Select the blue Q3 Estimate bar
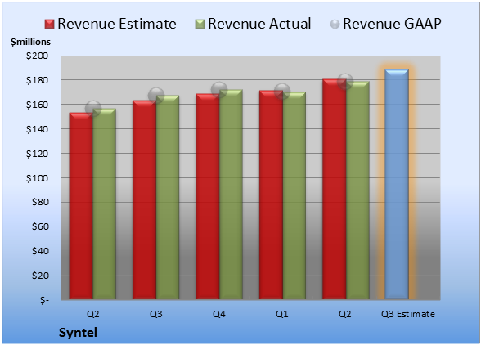Viewport: 481px width, 345px height. coord(397,184)
